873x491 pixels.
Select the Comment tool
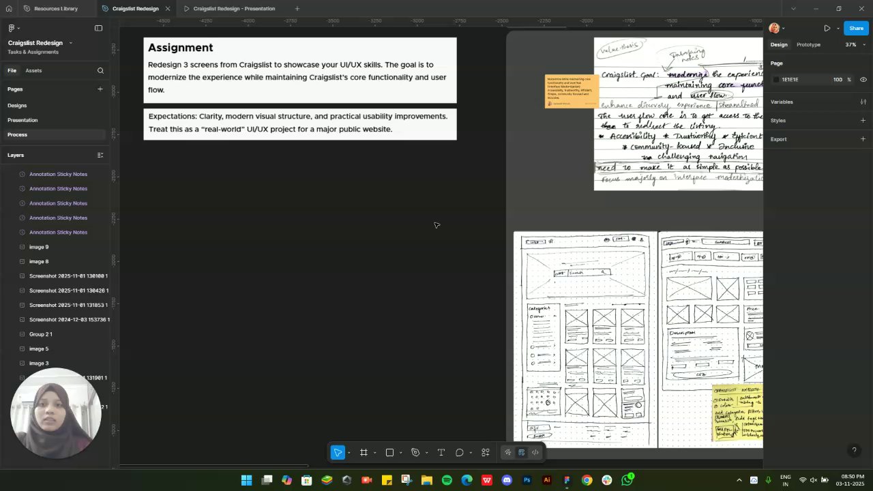[460, 452]
